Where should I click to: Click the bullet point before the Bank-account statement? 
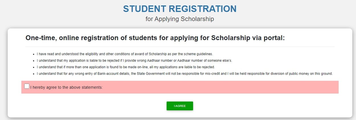34,74
